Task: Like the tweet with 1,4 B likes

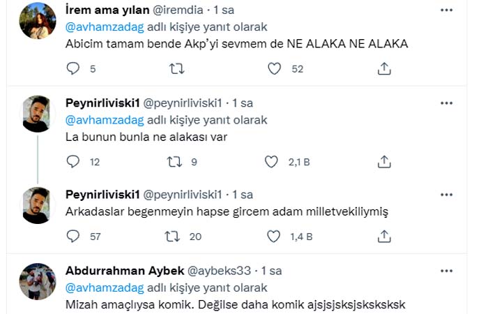Action: [x=273, y=237]
